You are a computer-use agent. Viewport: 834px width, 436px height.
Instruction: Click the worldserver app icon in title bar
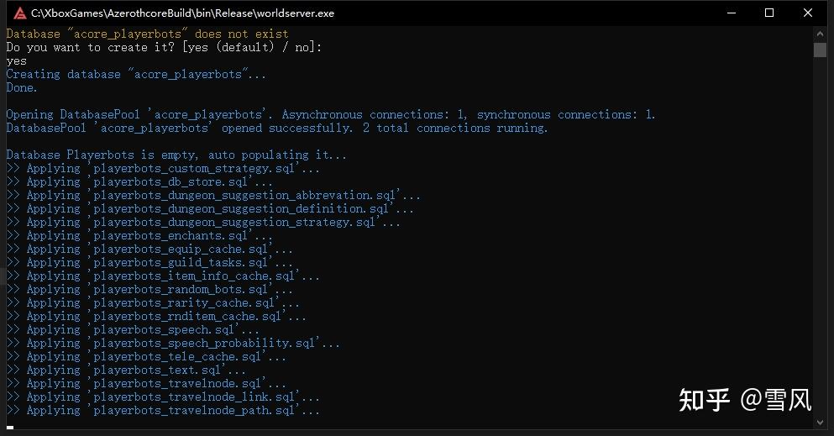pos(19,13)
